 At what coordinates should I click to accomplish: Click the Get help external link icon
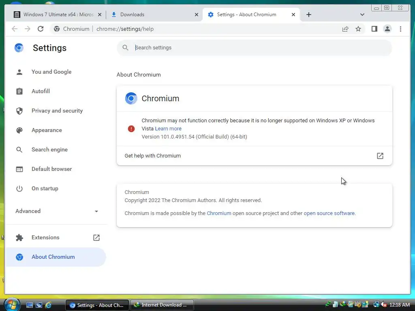click(380, 156)
